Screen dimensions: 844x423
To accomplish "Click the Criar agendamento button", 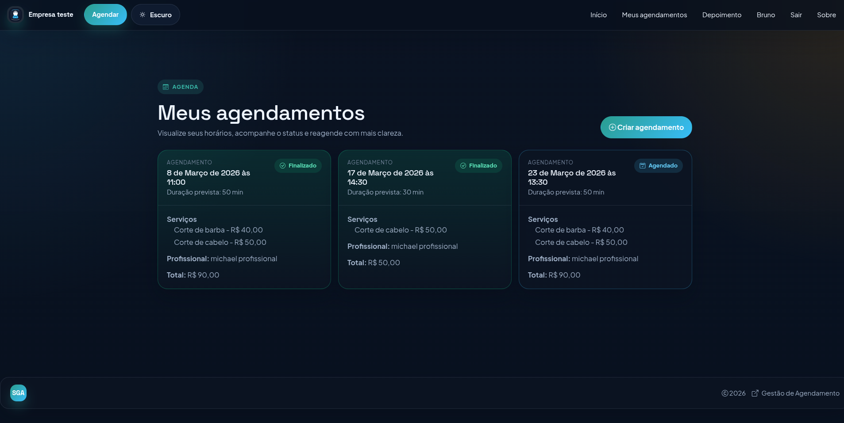I will pos(646,127).
